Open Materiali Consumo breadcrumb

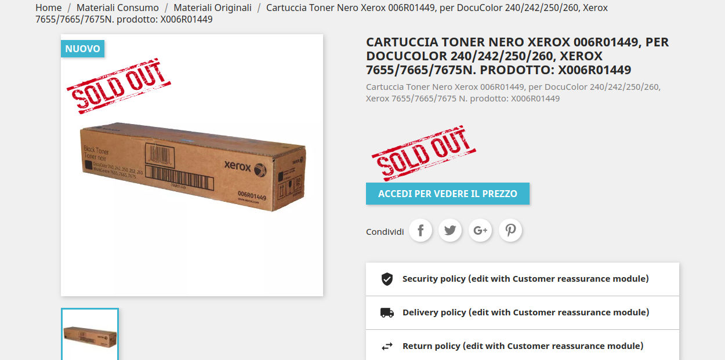(x=117, y=8)
